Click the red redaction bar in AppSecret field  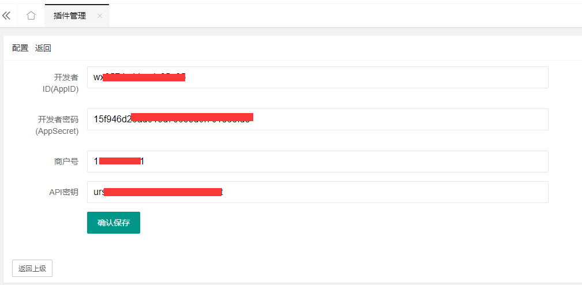pyautogui.click(x=192, y=117)
